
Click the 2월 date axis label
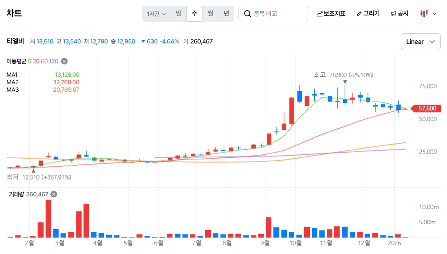pyautogui.click(x=29, y=243)
